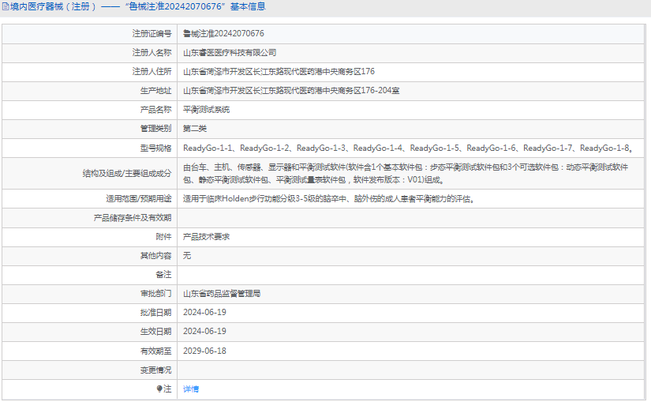Click the 审批部门 row label

pos(155,294)
